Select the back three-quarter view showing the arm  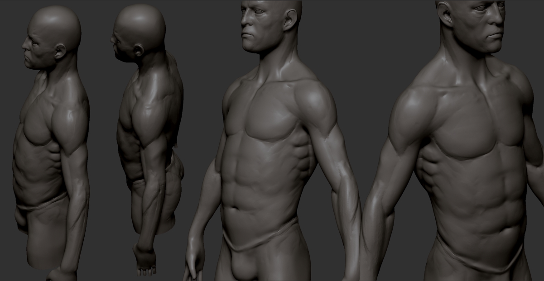point(147,140)
